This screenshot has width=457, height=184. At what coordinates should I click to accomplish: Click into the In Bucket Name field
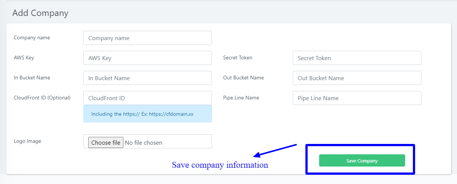148,78
